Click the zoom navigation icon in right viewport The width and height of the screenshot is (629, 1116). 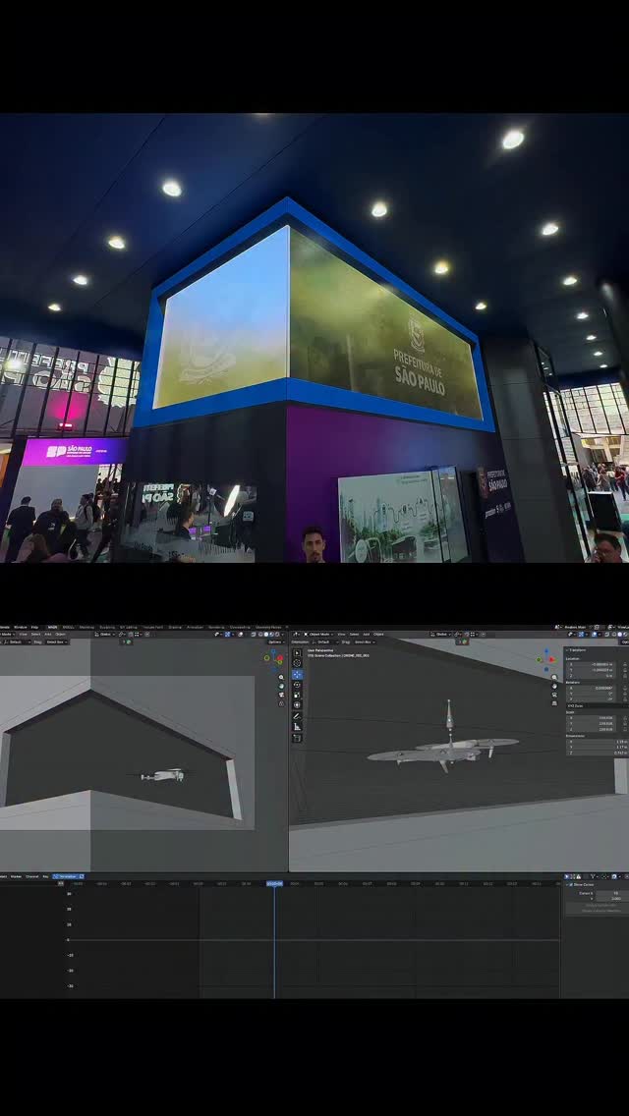tap(554, 677)
